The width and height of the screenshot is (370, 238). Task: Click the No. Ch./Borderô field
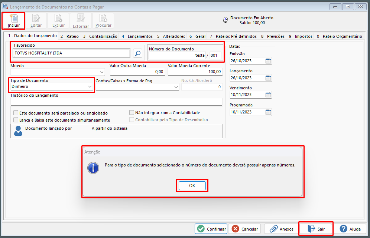click(x=202, y=87)
